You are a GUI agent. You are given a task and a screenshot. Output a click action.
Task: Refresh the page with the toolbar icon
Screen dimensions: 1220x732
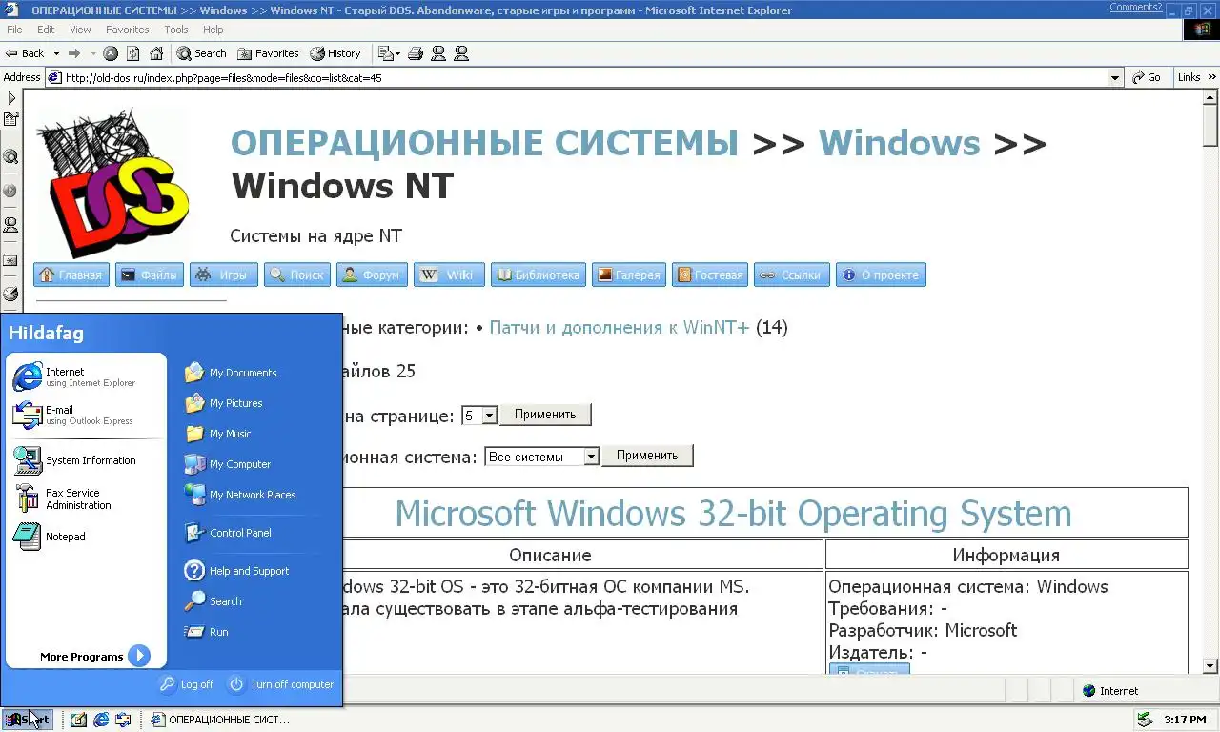pos(133,53)
